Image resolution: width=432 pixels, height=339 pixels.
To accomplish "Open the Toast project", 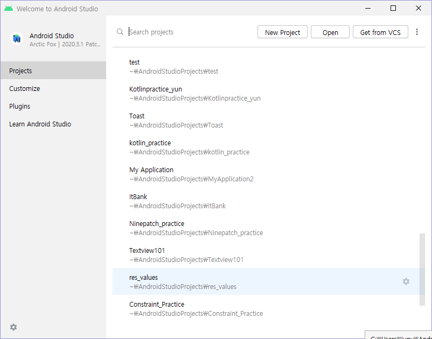I will click(x=269, y=121).
